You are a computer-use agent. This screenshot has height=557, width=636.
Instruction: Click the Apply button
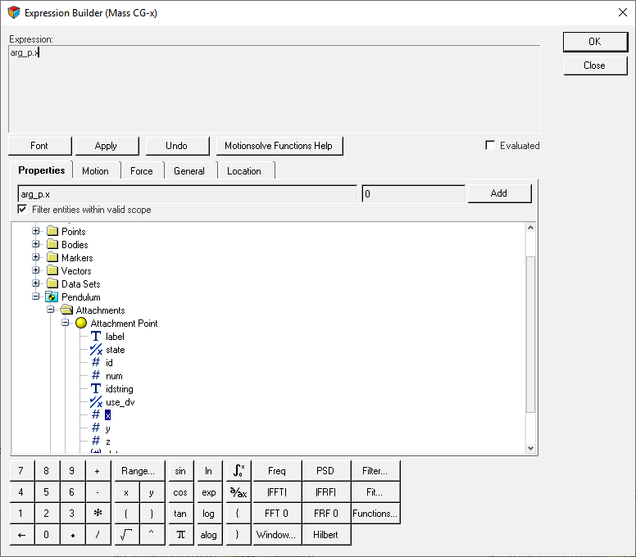pos(106,146)
